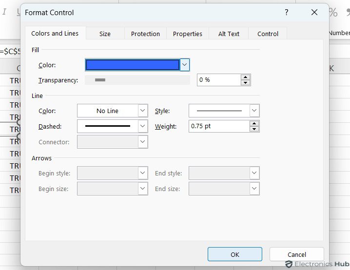Viewport: 350px width, 270px height.
Task: Open the line Style dropdown
Action: [x=254, y=111]
